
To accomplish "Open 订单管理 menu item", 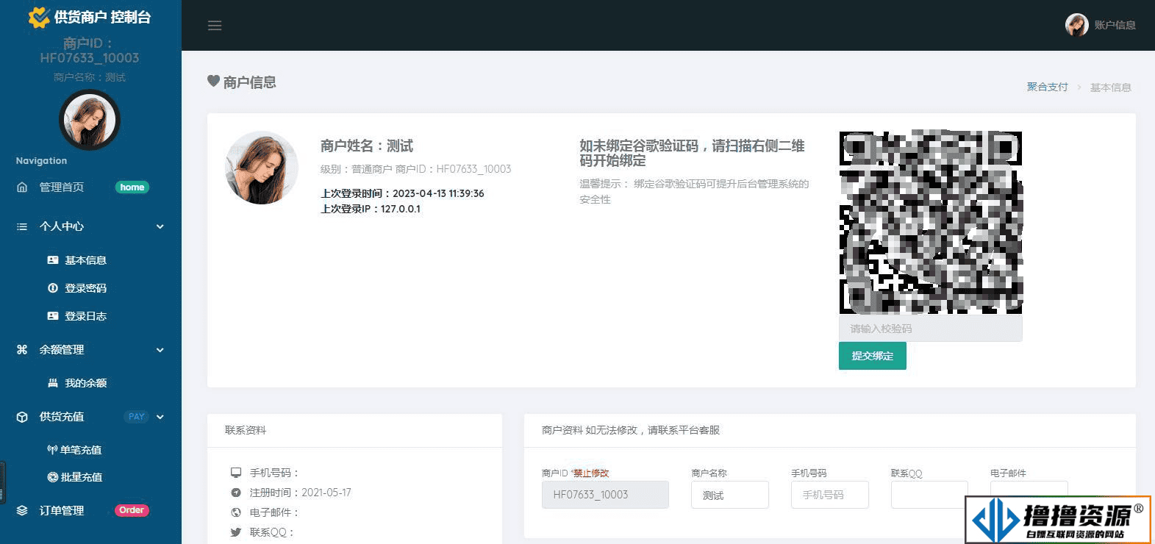I will click(62, 510).
